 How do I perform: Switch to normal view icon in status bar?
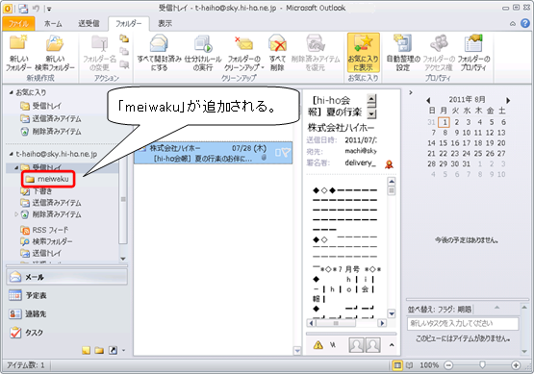[x=397, y=365]
